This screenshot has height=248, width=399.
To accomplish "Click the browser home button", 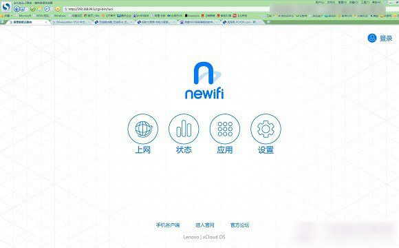I will (40, 9).
